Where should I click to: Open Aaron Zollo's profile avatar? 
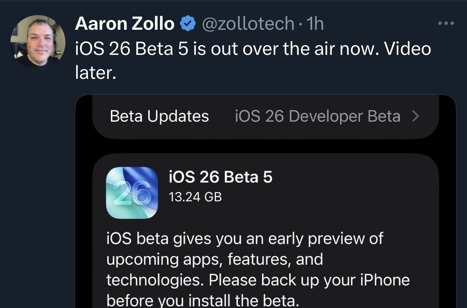(38, 41)
